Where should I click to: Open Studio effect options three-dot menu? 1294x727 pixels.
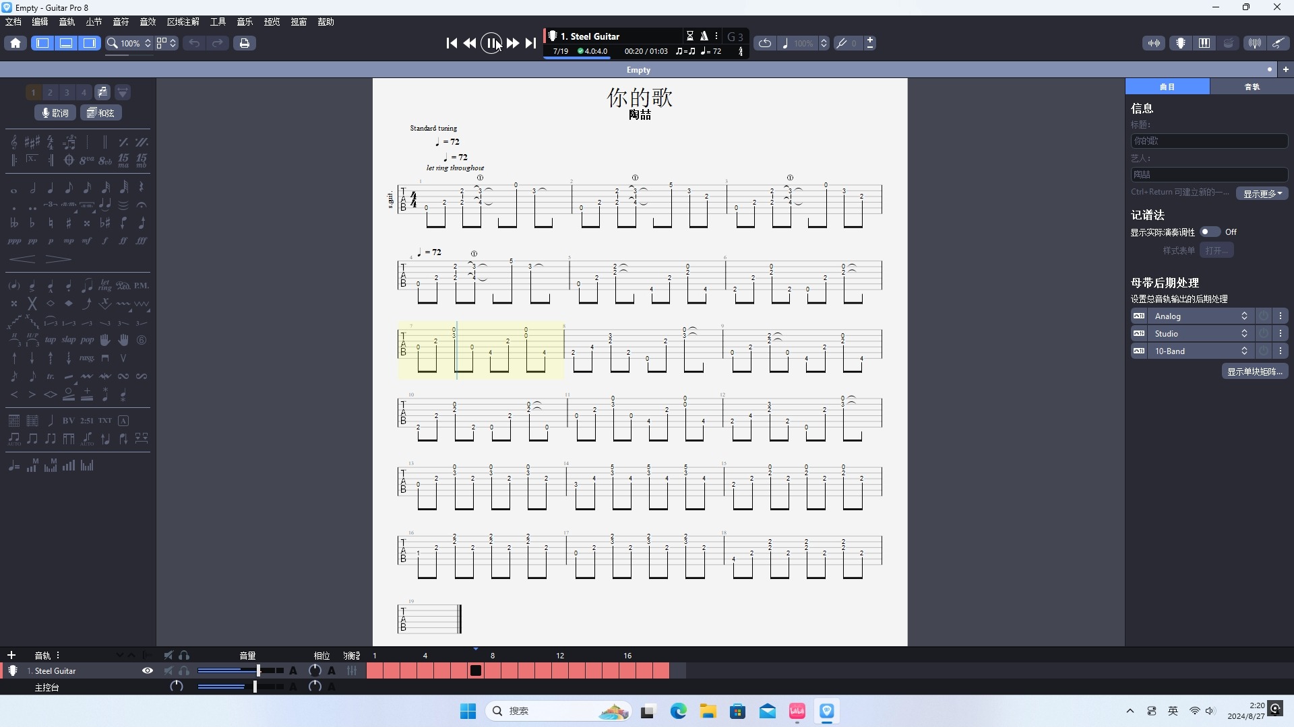pos(1281,333)
